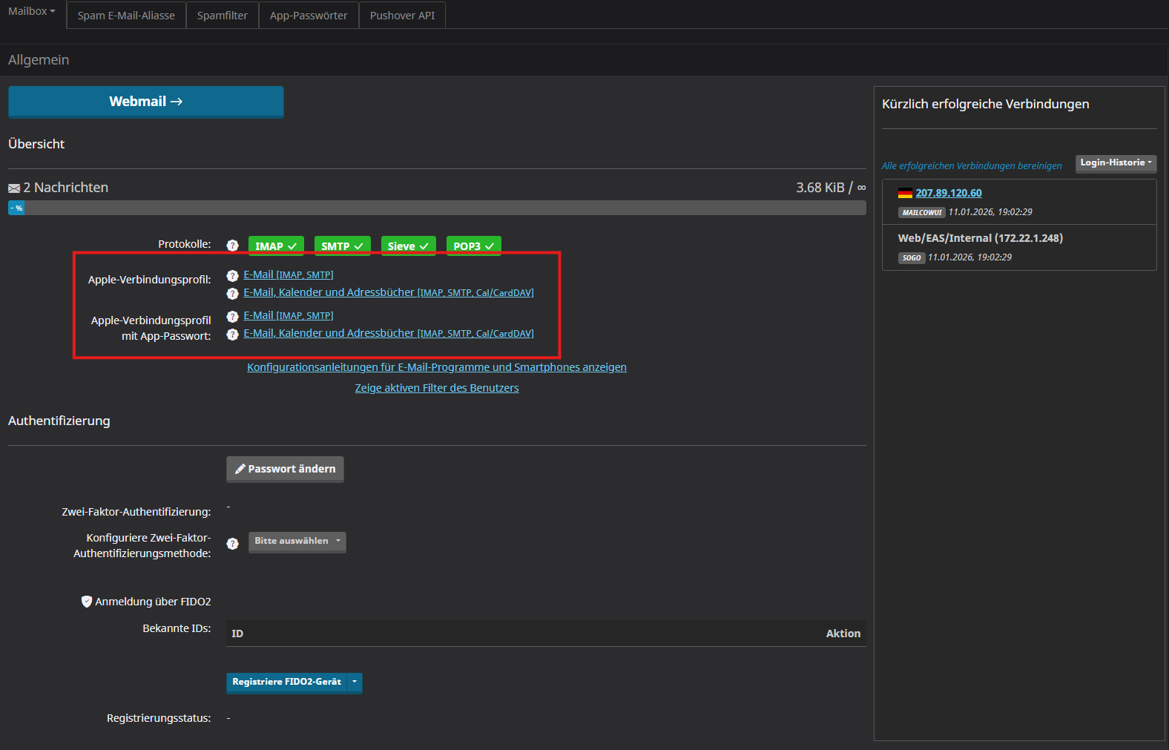Click the envelope icon beside 2 Nachrichten
This screenshot has height=750, width=1169.
coord(14,188)
